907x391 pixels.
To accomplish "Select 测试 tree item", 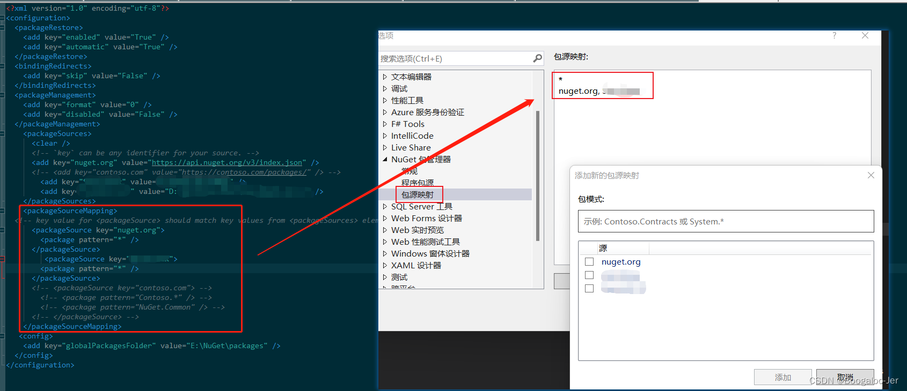I will coord(399,277).
